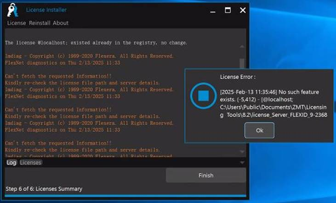Minimize the License Installer window
This screenshot has height=203, width=336.
[212, 11]
